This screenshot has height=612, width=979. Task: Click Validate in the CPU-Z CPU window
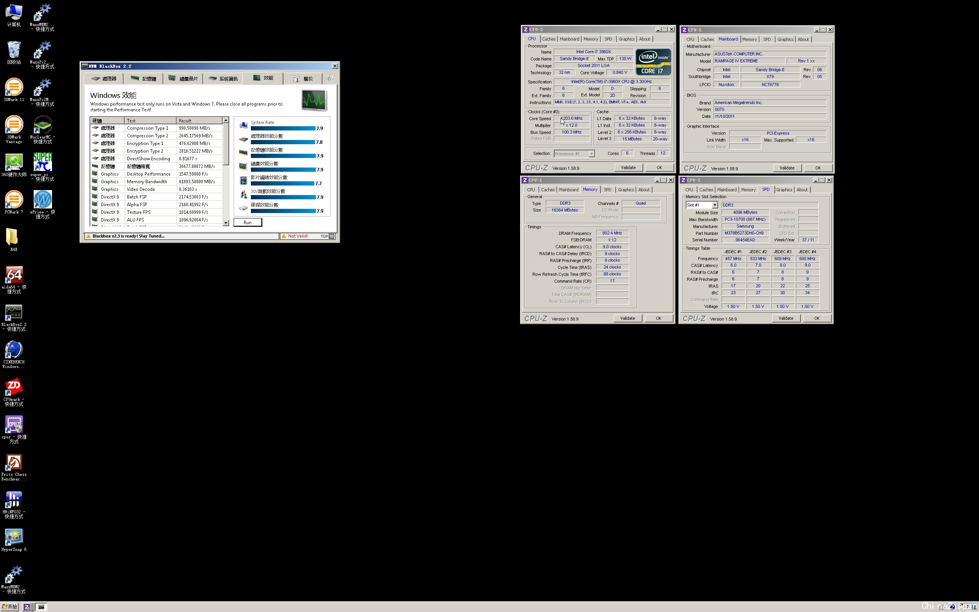tap(628, 168)
